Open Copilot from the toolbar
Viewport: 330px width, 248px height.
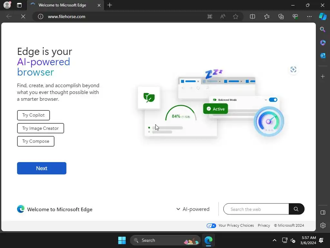(323, 16)
